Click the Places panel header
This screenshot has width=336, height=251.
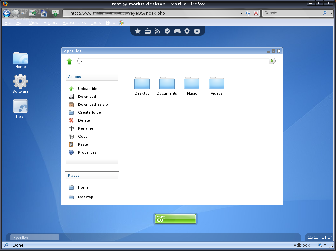pos(92,176)
